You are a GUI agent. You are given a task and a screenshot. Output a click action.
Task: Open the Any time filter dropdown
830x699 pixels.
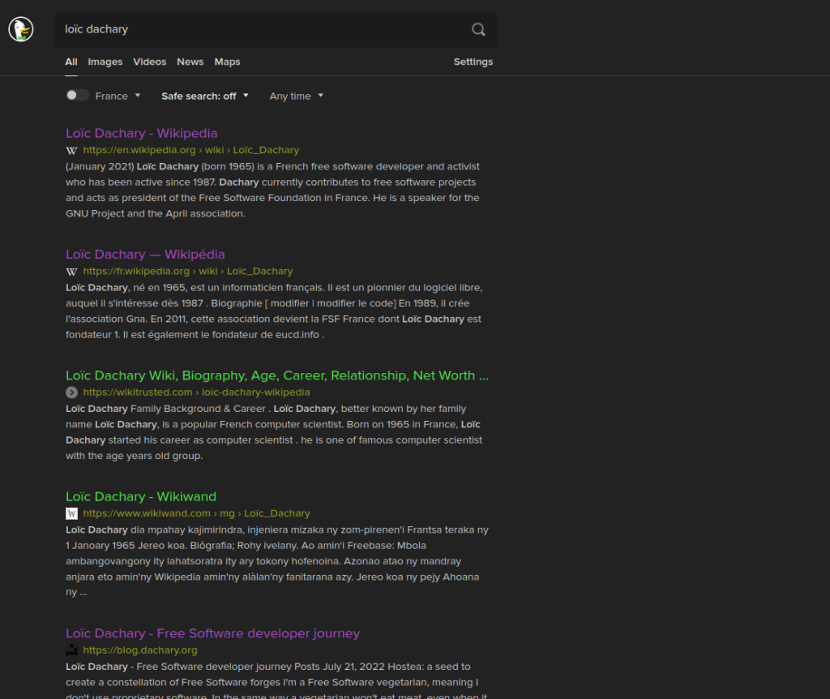[x=296, y=96]
